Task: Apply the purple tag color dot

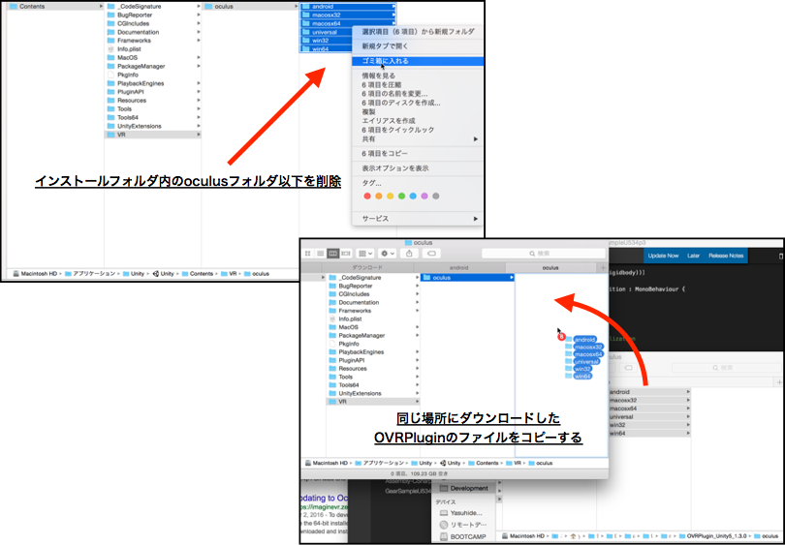Action: [x=424, y=196]
